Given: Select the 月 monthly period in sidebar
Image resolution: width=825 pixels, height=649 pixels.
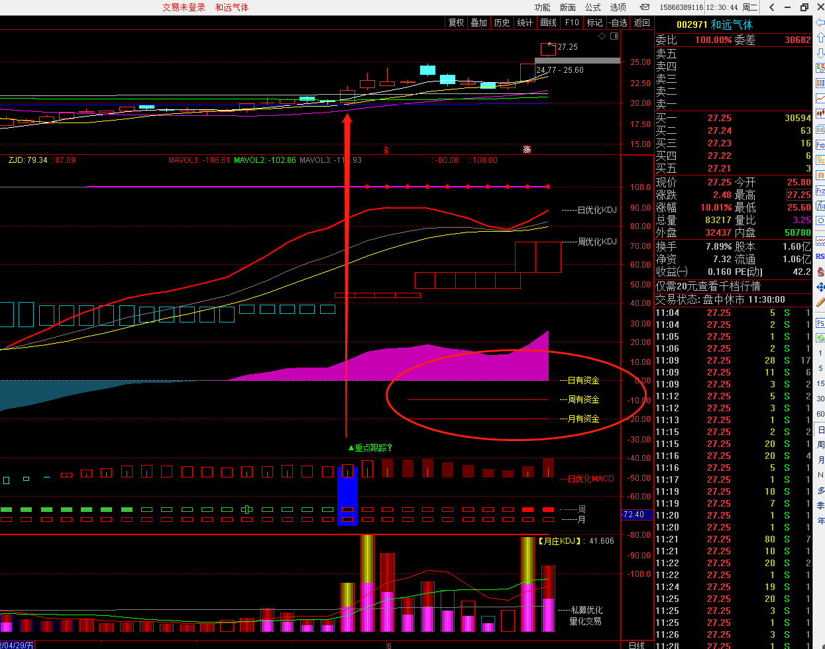Looking at the screenshot, I should [820, 460].
